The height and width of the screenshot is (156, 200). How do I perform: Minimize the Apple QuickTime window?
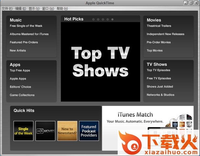coord(185,3)
